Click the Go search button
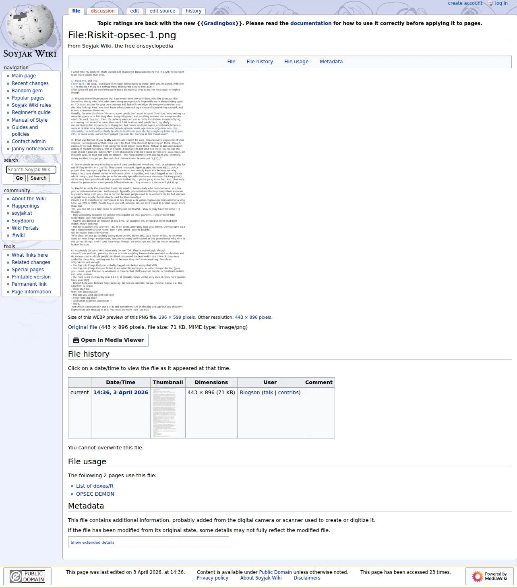Viewport: 517px width, 588px height. tap(19, 178)
